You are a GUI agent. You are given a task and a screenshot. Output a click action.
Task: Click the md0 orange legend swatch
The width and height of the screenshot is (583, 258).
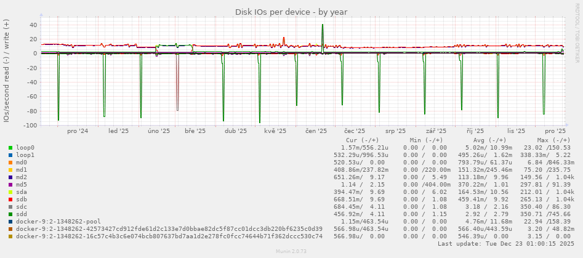(x=10, y=163)
